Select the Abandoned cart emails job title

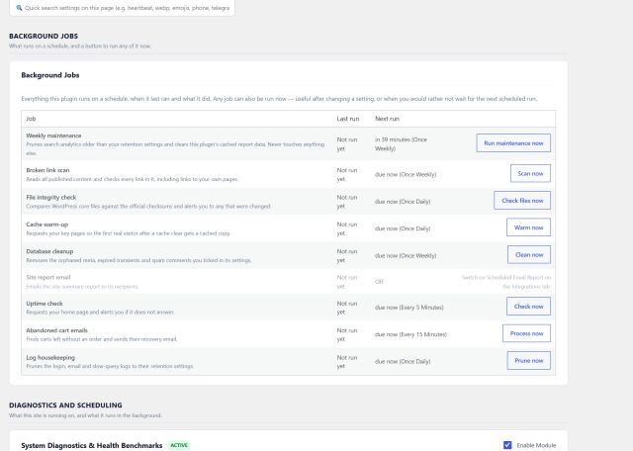(57, 330)
